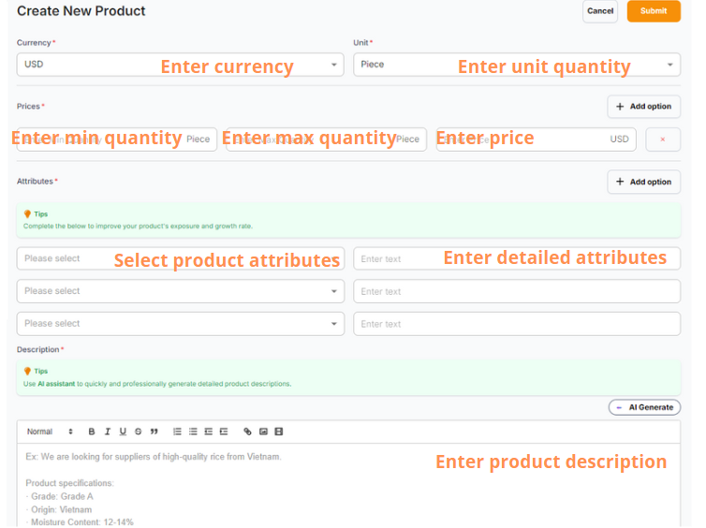Apply underline formatting in editor

123,432
